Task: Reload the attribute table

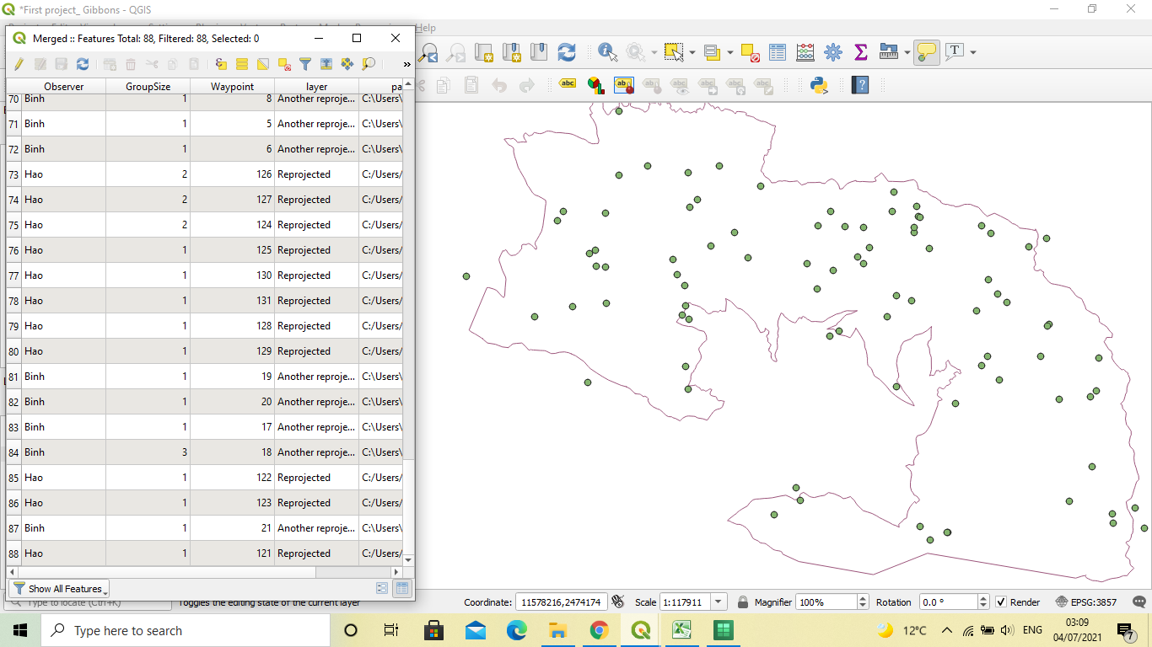Action: click(x=83, y=64)
